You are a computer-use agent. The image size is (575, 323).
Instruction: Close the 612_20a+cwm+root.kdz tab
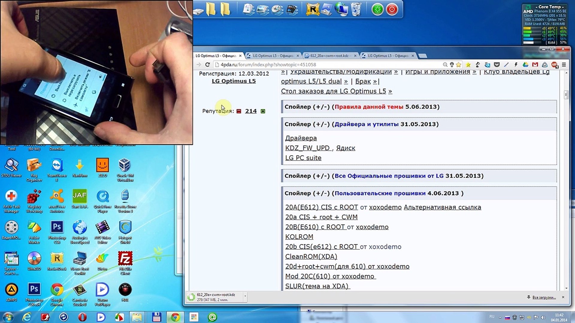click(x=355, y=56)
